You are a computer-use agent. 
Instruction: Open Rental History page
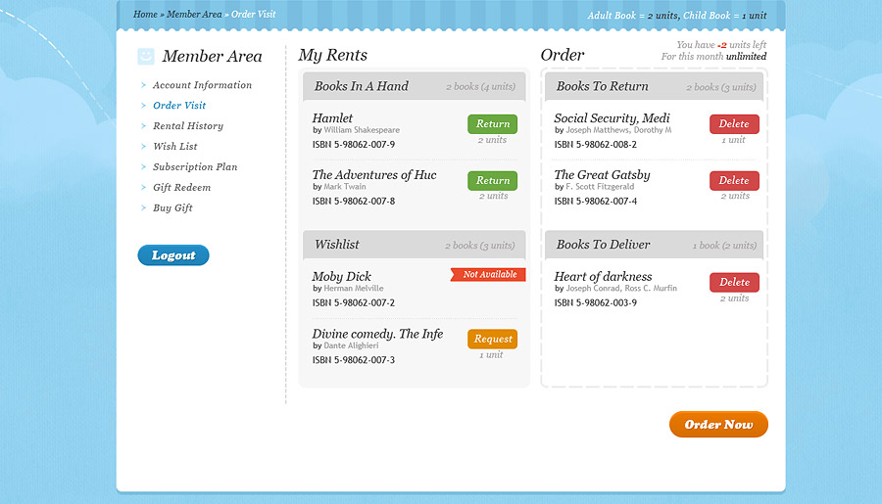[x=188, y=126]
